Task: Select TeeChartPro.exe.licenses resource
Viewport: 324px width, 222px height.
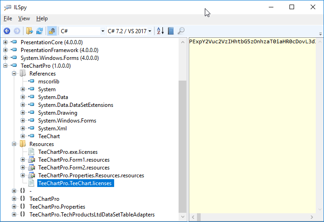Action: tap(68, 152)
